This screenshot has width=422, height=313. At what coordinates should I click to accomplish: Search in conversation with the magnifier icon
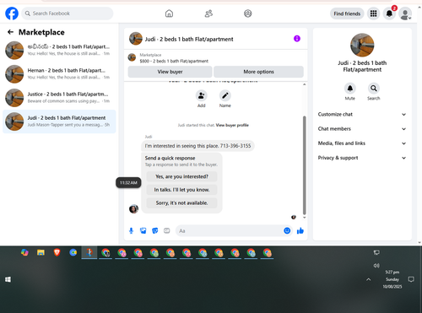pos(374,89)
